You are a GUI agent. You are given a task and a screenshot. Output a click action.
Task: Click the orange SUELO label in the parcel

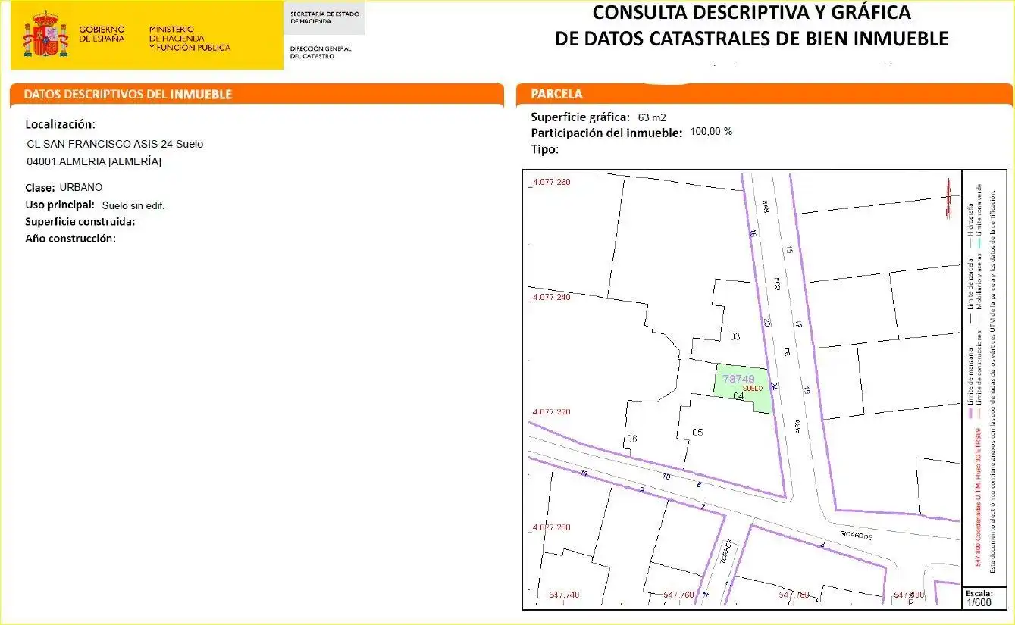[x=753, y=388]
